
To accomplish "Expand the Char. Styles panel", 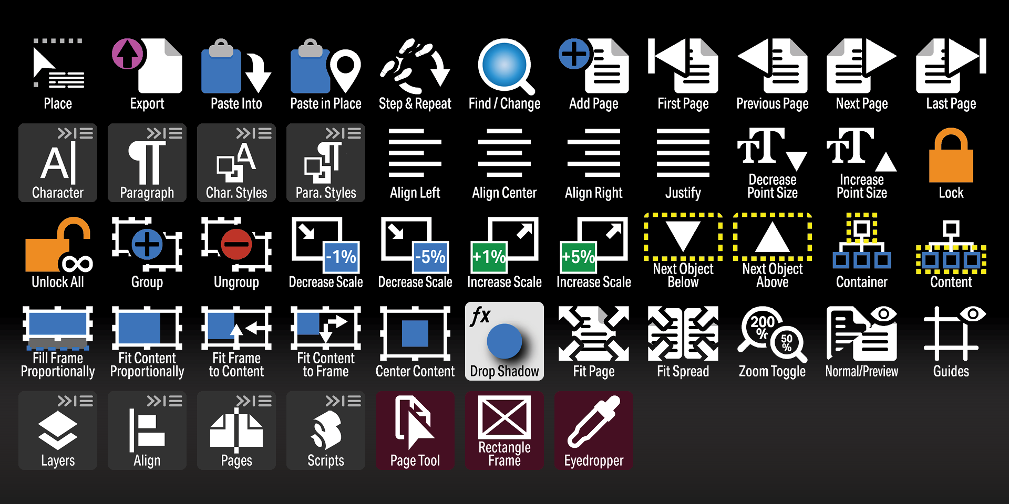I will 236,163.
